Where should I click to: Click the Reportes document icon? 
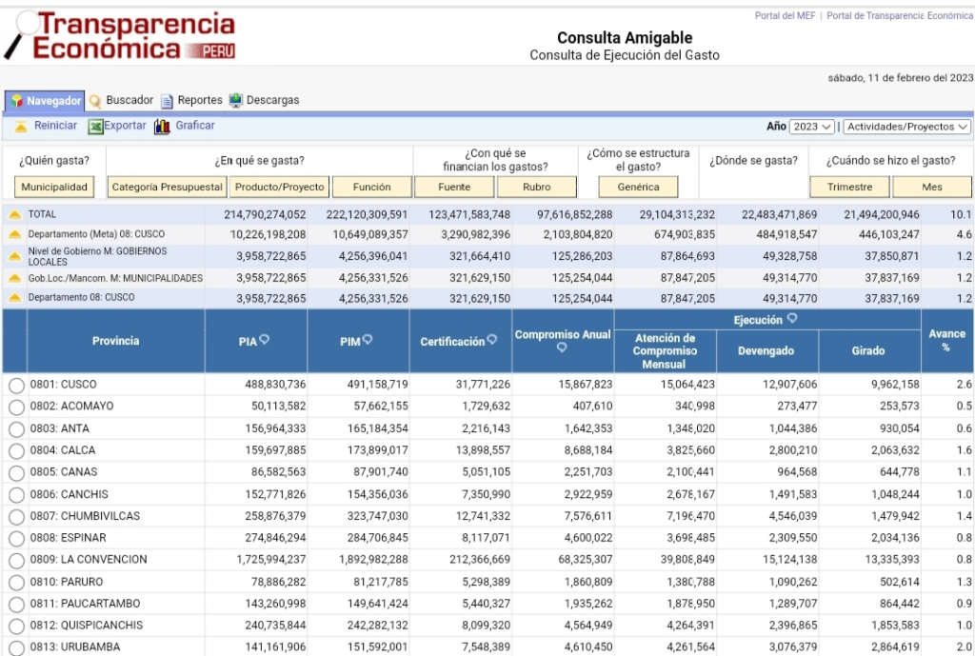[168, 101]
